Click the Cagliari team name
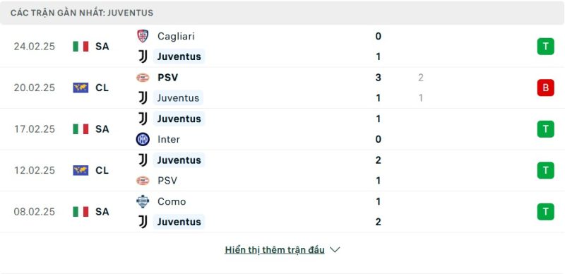The height and width of the screenshot is (274, 565). point(176,36)
